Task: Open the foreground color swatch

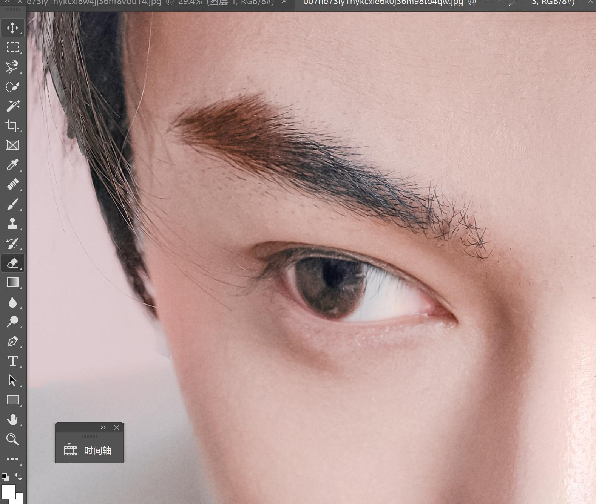Action: (8, 492)
